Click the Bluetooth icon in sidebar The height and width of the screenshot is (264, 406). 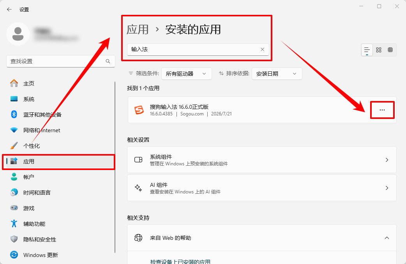point(14,114)
